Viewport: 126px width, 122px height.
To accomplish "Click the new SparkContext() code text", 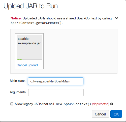I will [74, 104].
